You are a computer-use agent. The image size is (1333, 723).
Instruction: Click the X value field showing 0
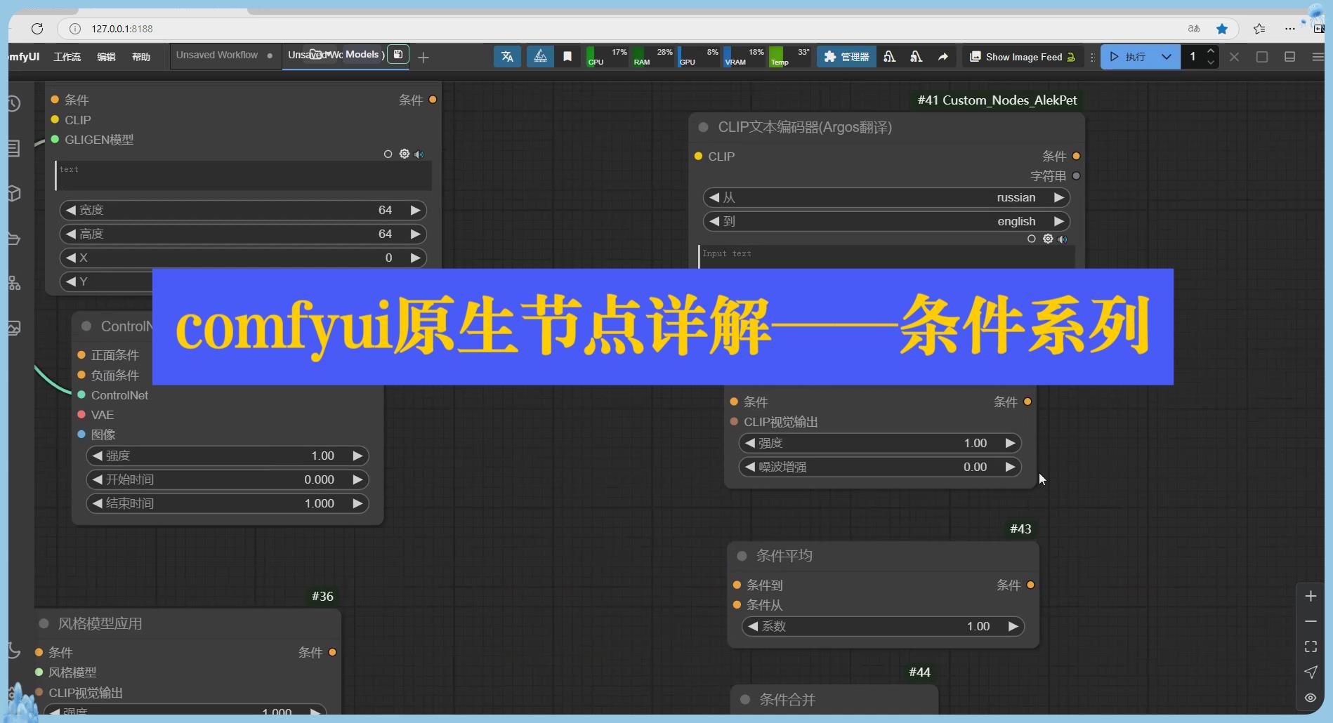(x=243, y=258)
